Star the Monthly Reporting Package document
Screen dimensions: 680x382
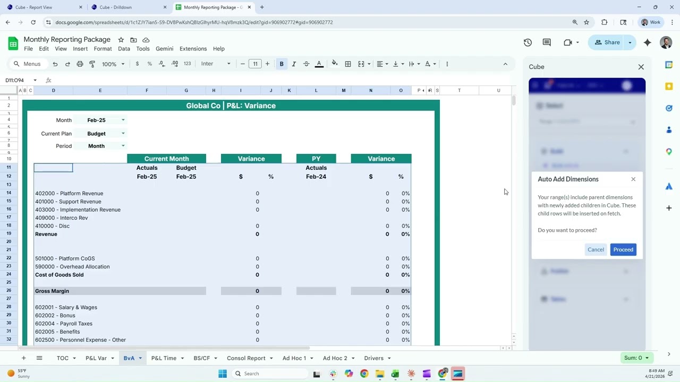(x=121, y=40)
